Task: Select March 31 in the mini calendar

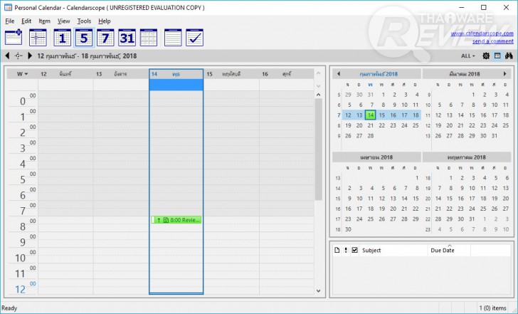Action: pos(495,136)
